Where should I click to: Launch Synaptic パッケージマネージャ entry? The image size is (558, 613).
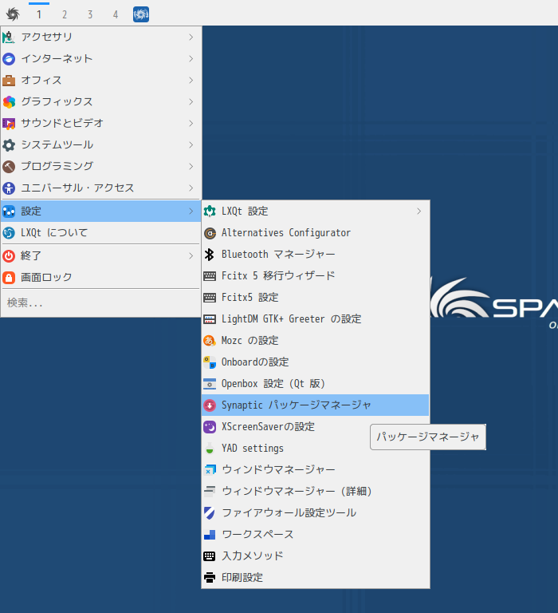coord(316,405)
